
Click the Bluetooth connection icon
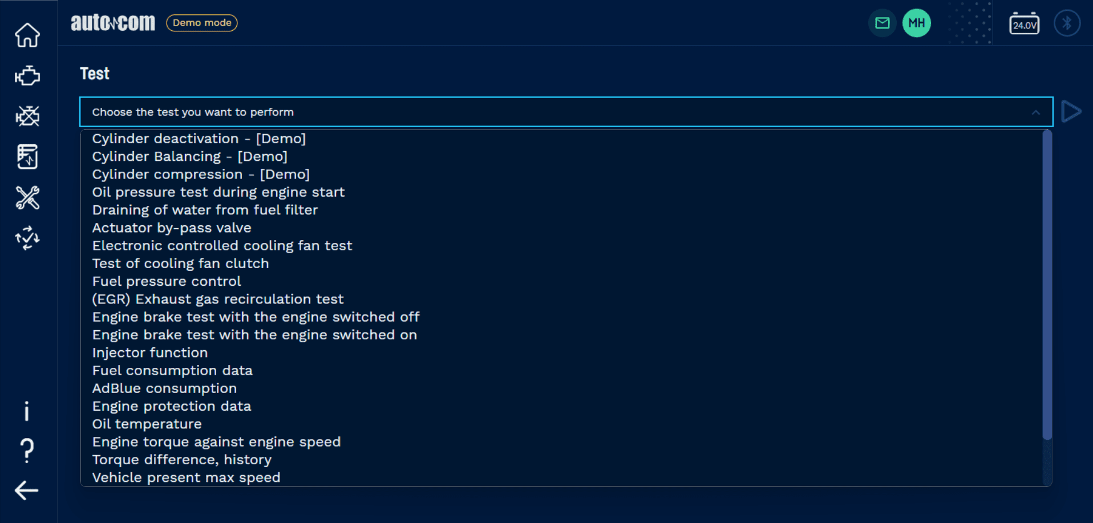click(x=1067, y=23)
